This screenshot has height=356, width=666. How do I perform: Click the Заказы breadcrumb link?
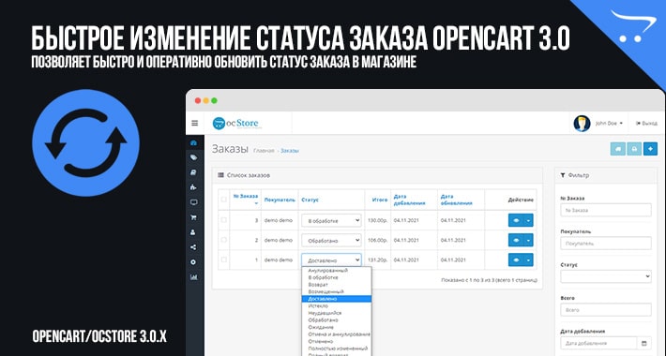290,151
